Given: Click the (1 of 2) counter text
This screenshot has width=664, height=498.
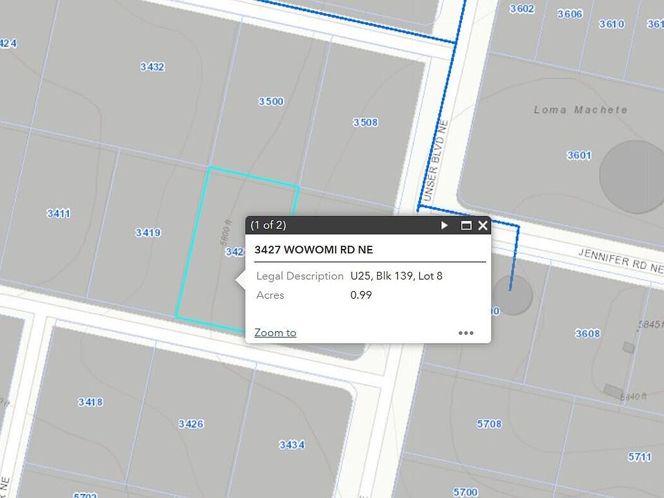Looking at the screenshot, I should [268, 225].
